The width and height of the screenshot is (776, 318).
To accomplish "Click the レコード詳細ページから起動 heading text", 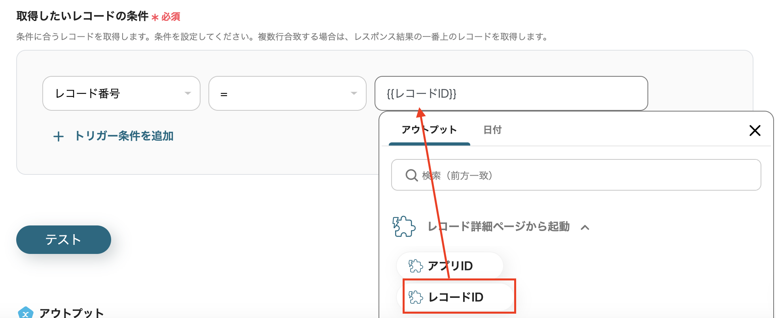I will [x=498, y=227].
